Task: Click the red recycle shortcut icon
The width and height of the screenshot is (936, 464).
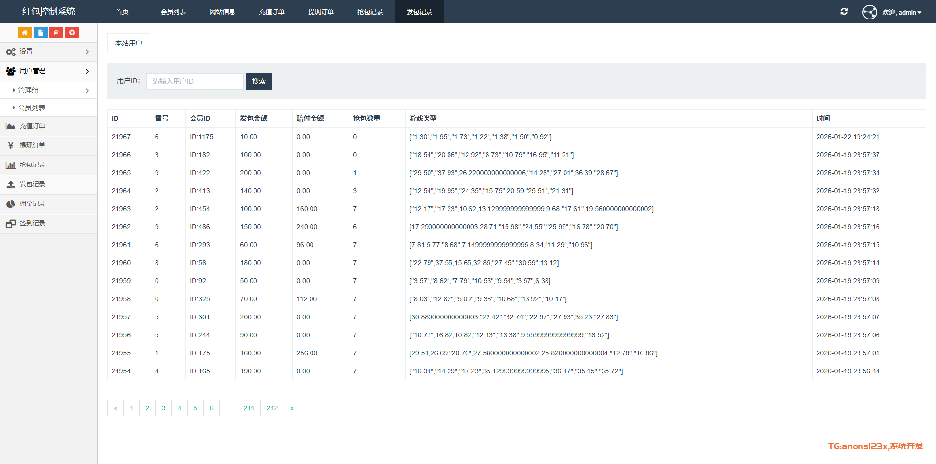Action: (x=72, y=33)
